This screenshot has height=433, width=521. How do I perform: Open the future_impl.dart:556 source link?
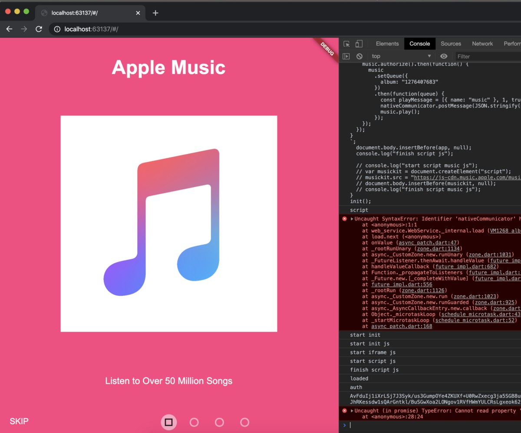click(402, 285)
